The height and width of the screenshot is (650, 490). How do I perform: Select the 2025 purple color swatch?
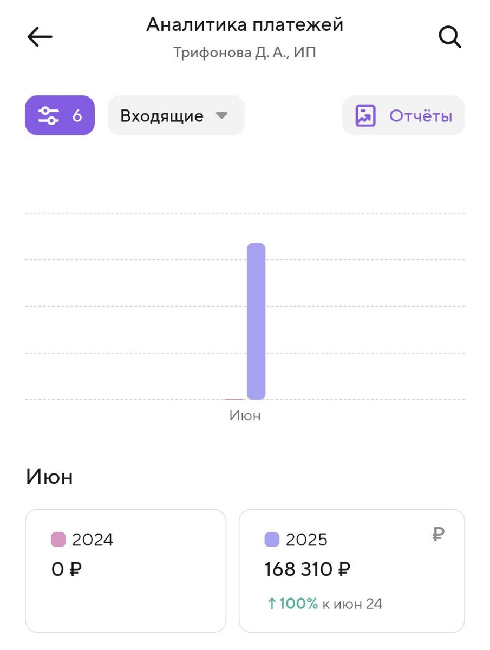[x=272, y=539]
